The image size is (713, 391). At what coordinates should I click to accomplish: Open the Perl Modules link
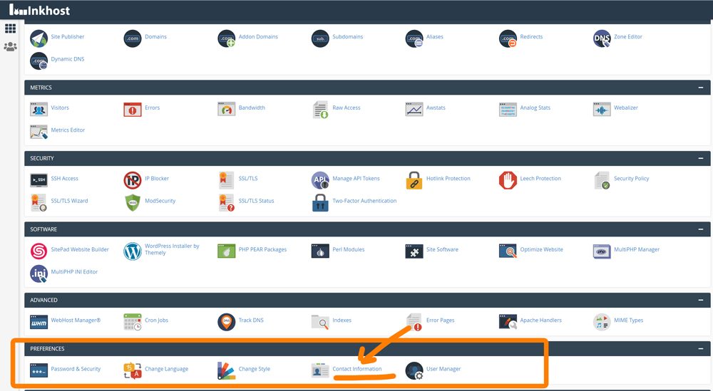pos(349,249)
